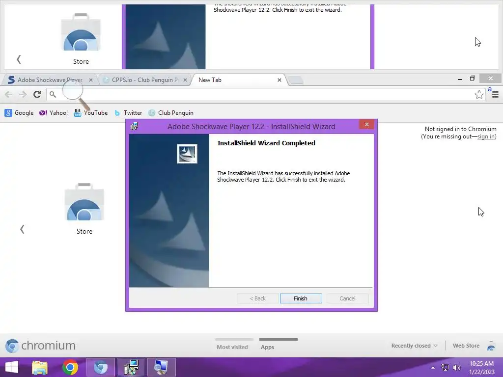Open the Web Store link

pyautogui.click(x=466, y=346)
